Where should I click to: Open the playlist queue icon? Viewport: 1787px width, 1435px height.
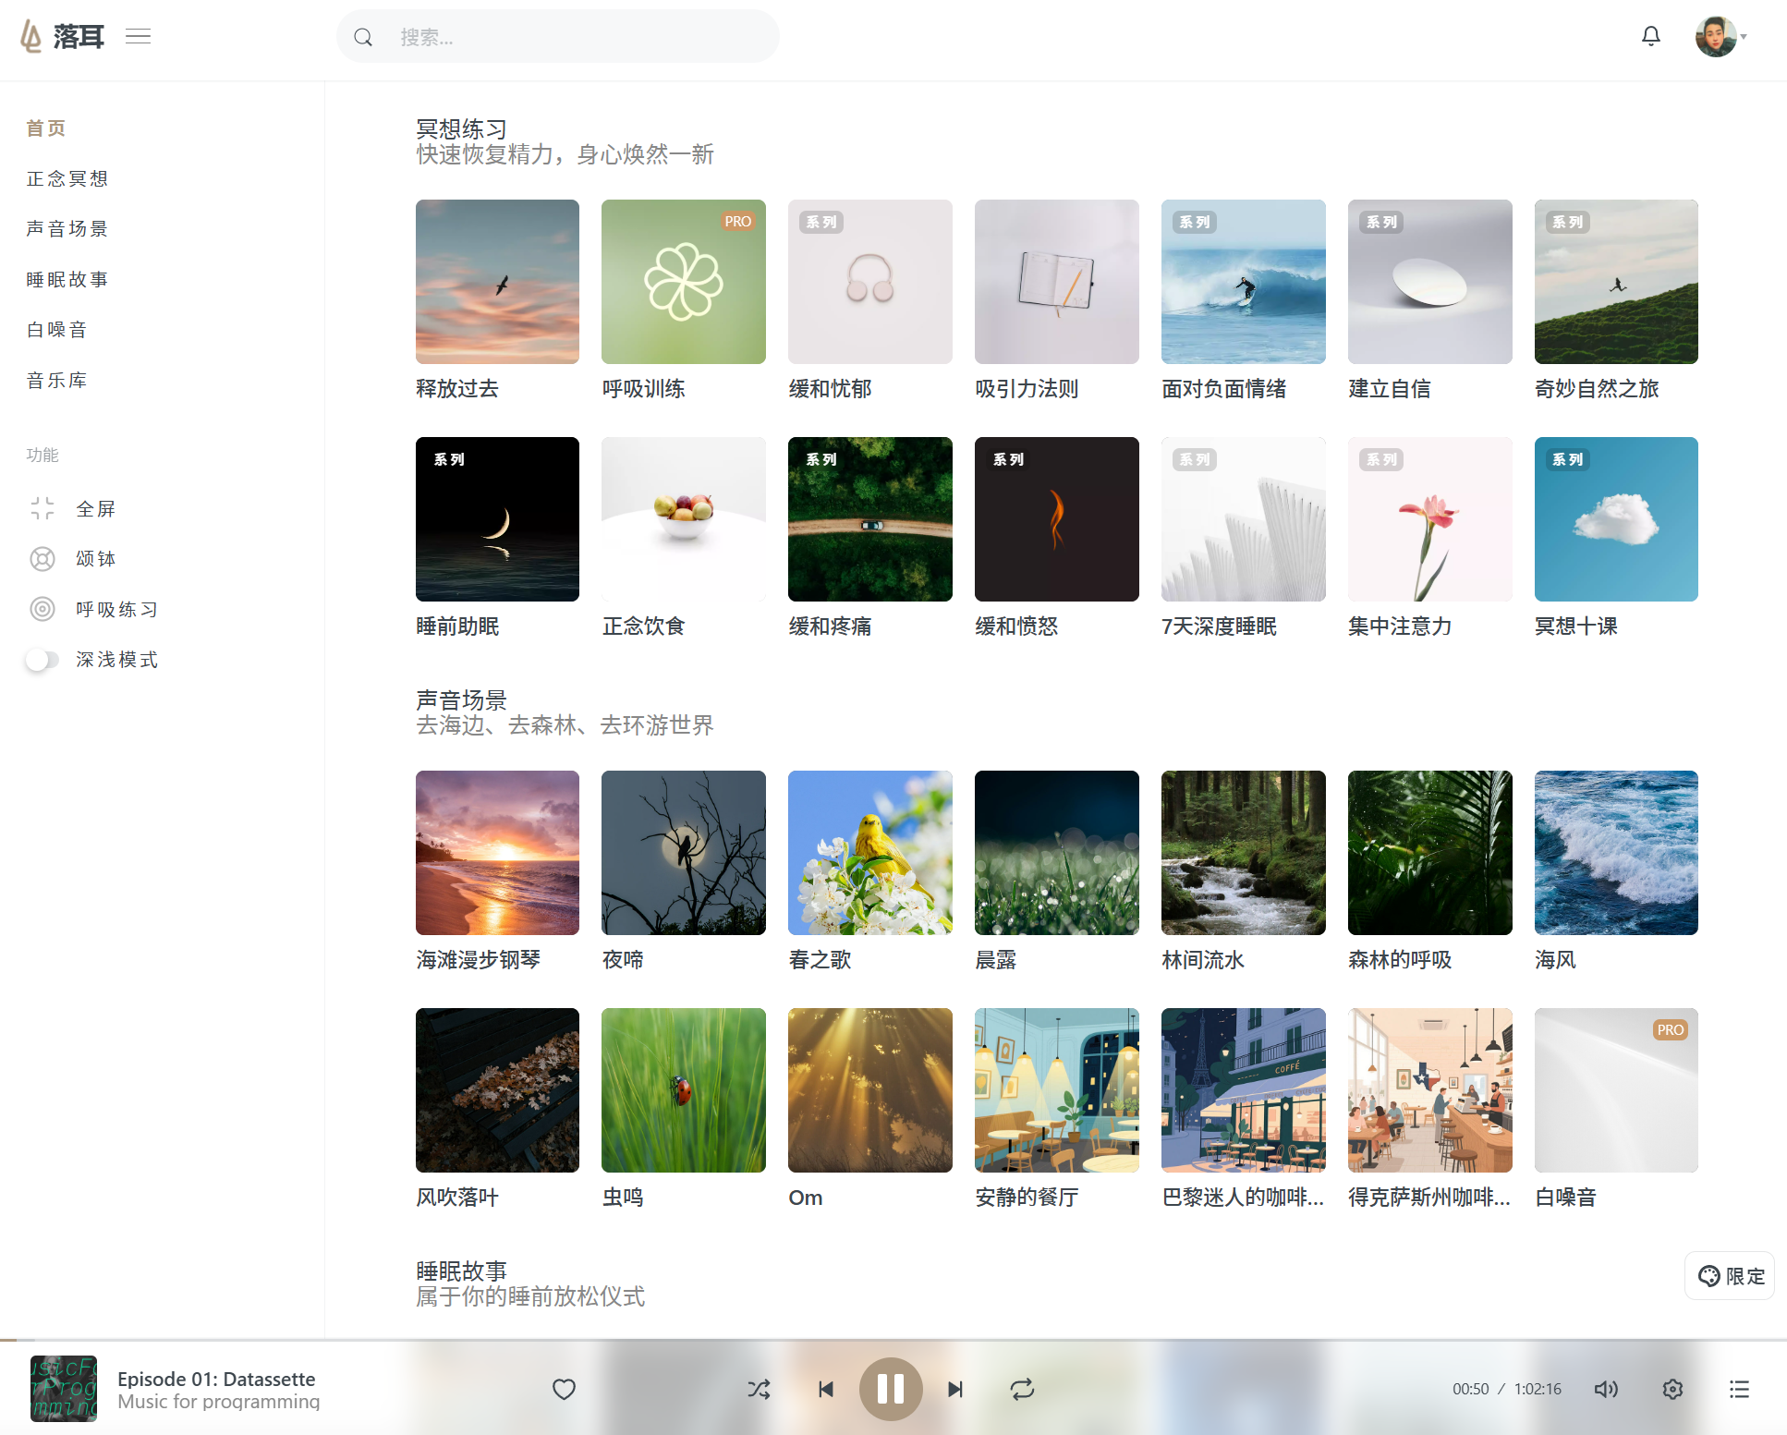1739,1389
